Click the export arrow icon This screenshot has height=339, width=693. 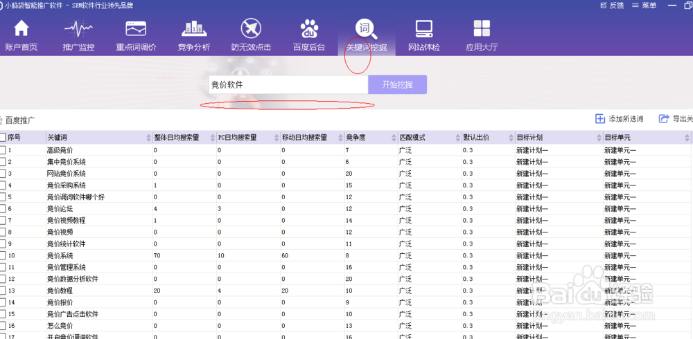tap(664, 119)
